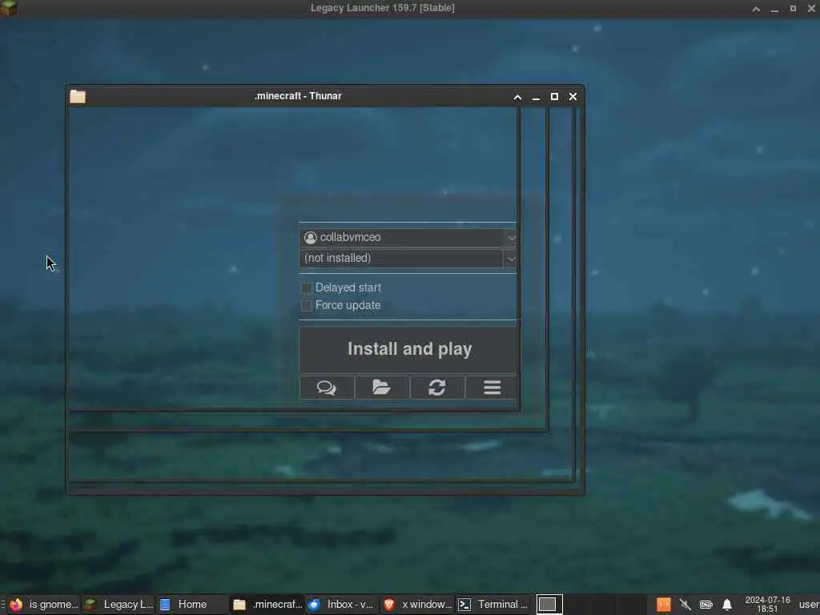Open the (not installed) version dropdown
This screenshot has width=820, height=615.
click(x=408, y=259)
